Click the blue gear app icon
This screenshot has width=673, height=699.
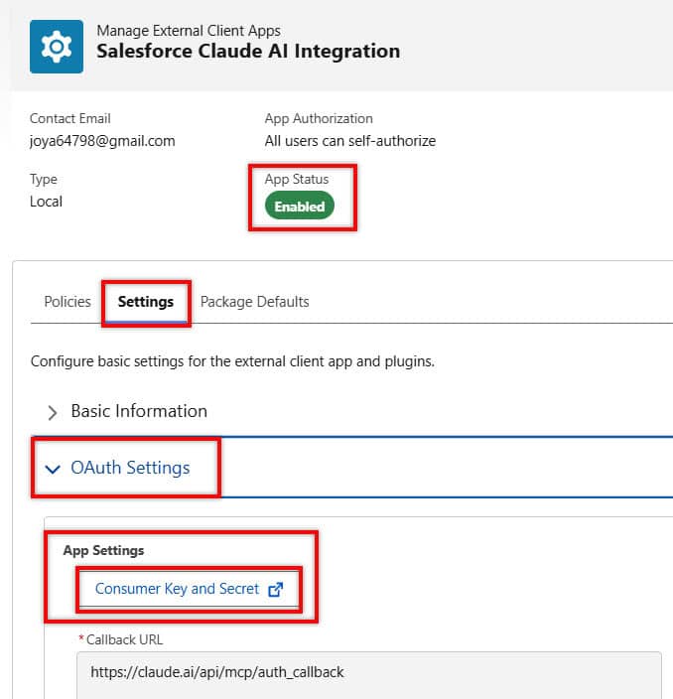point(57,47)
